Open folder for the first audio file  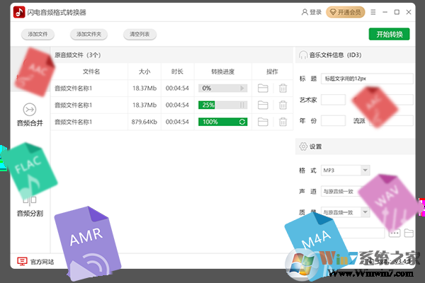[x=263, y=88]
